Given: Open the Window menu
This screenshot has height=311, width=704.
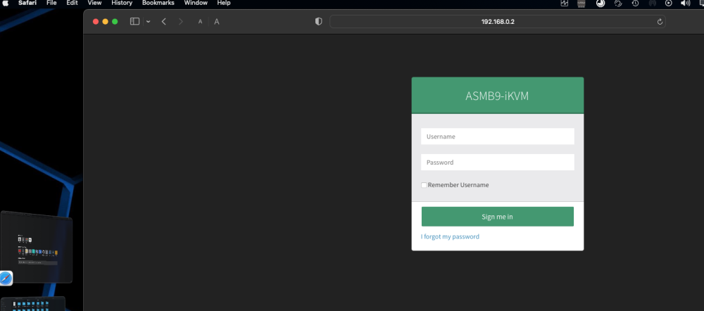Looking at the screenshot, I should click(196, 3).
